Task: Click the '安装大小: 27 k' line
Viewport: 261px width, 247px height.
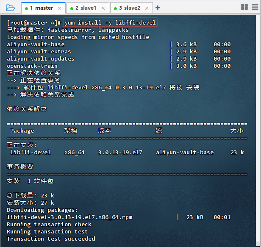Action: [31, 203]
